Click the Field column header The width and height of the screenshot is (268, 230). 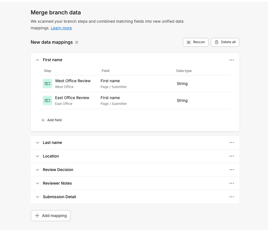(x=105, y=71)
